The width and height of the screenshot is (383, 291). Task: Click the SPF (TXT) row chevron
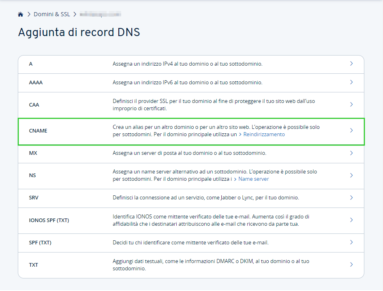click(351, 242)
